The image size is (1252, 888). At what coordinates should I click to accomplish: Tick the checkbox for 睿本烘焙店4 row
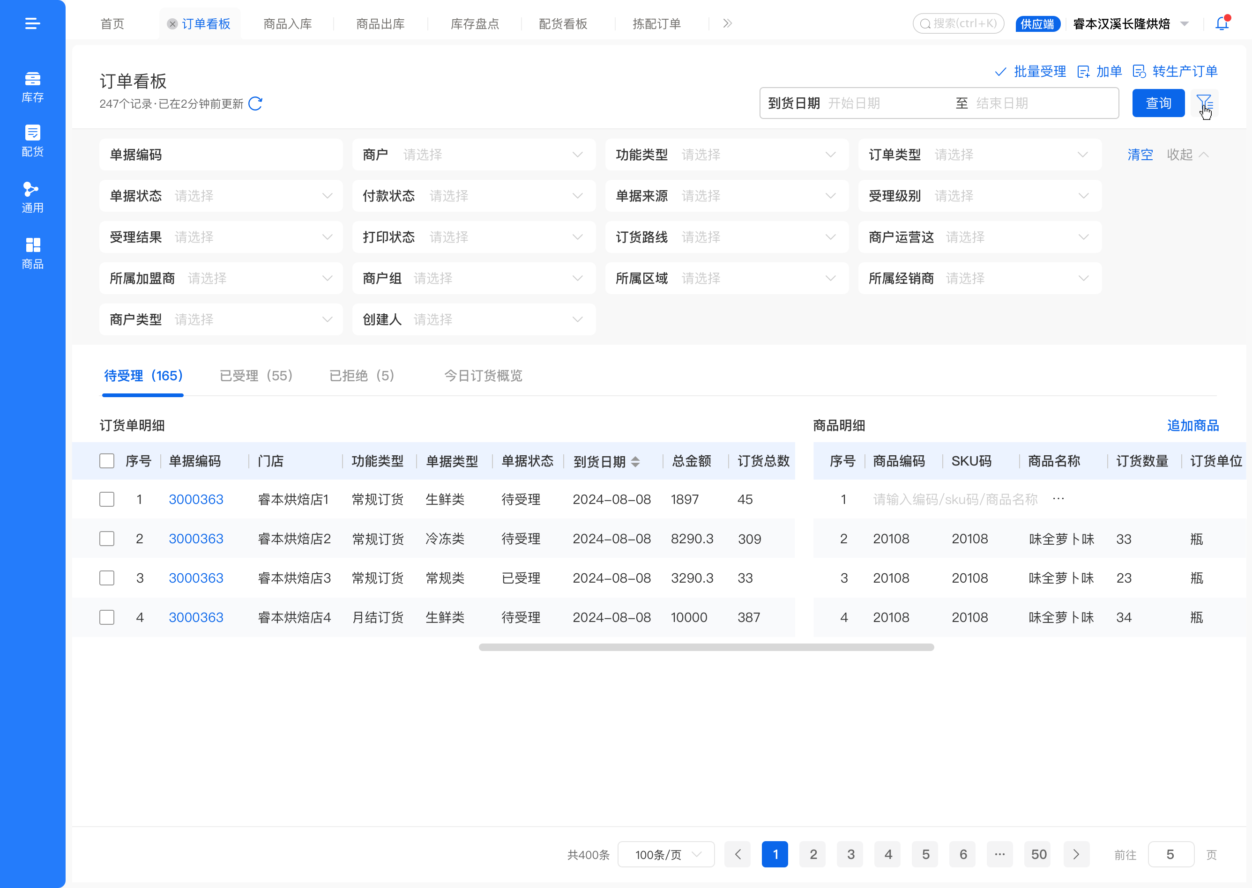[107, 617]
